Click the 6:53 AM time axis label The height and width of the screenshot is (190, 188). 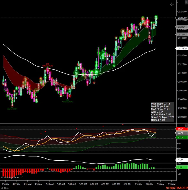(172, 184)
